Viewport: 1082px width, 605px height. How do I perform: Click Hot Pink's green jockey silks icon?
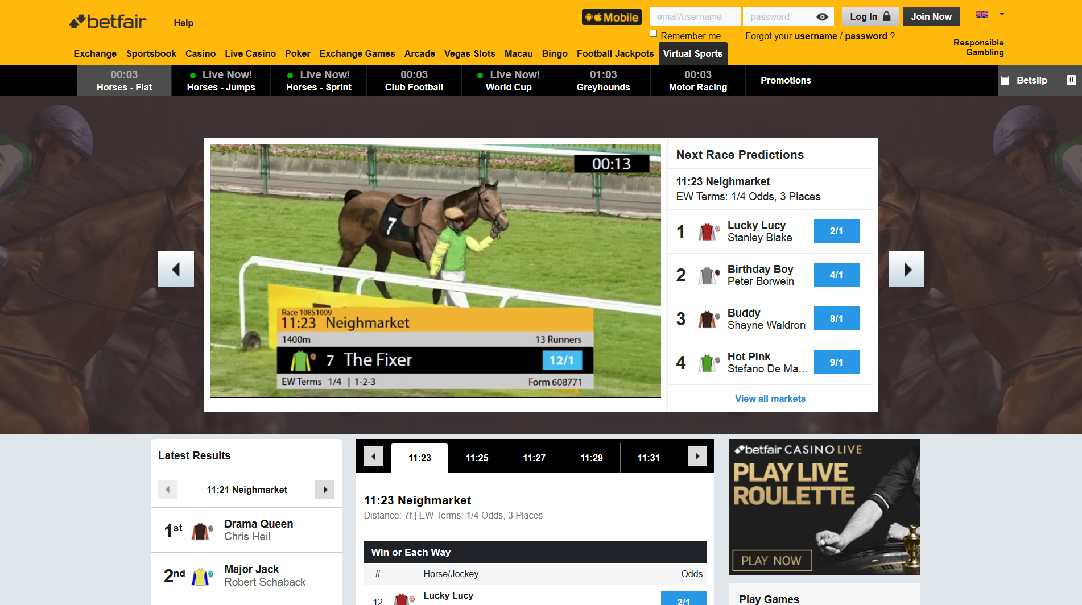pyautogui.click(x=708, y=363)
